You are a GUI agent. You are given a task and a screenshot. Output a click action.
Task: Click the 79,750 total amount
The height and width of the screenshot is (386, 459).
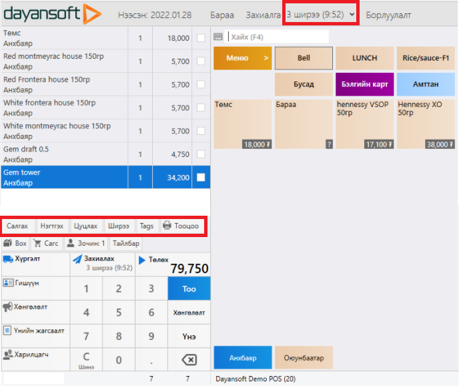tap(189, 268)
